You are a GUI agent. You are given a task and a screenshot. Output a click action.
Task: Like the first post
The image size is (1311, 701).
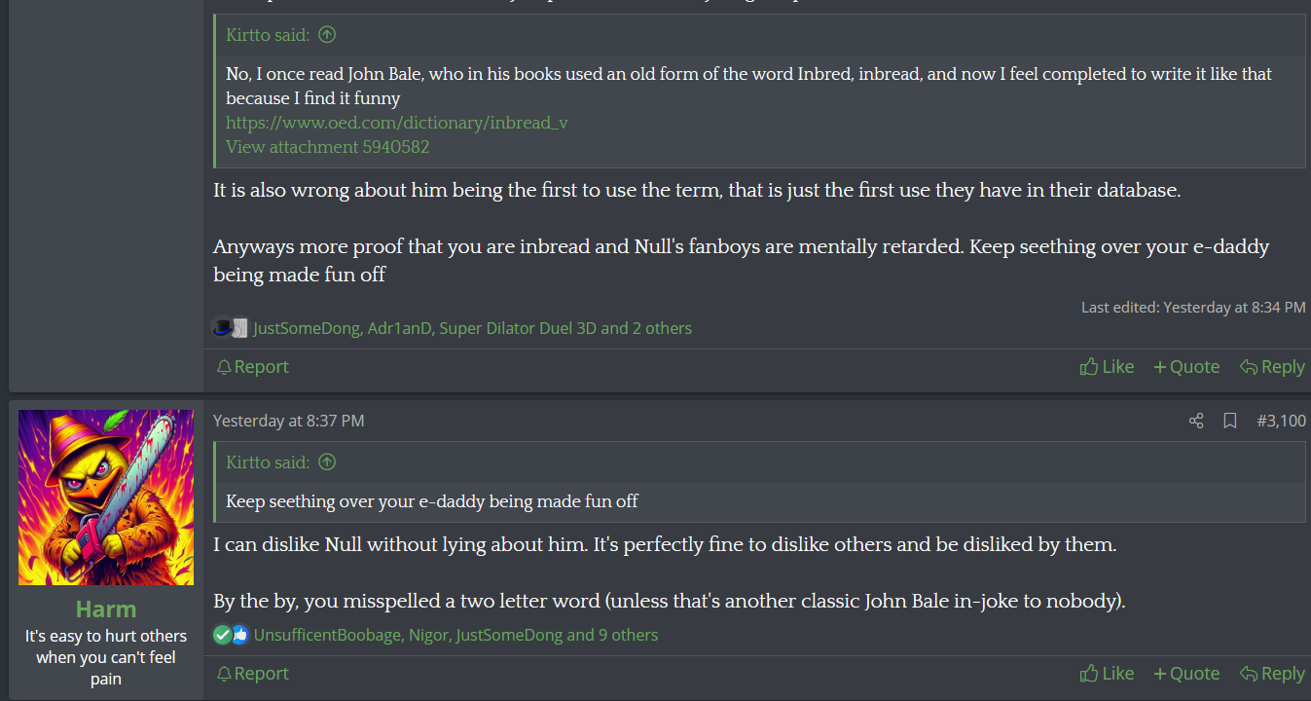coord(1107,366)
